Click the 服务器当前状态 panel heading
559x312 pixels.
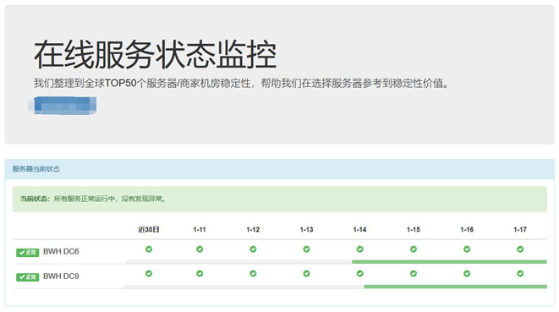point(36,169)
